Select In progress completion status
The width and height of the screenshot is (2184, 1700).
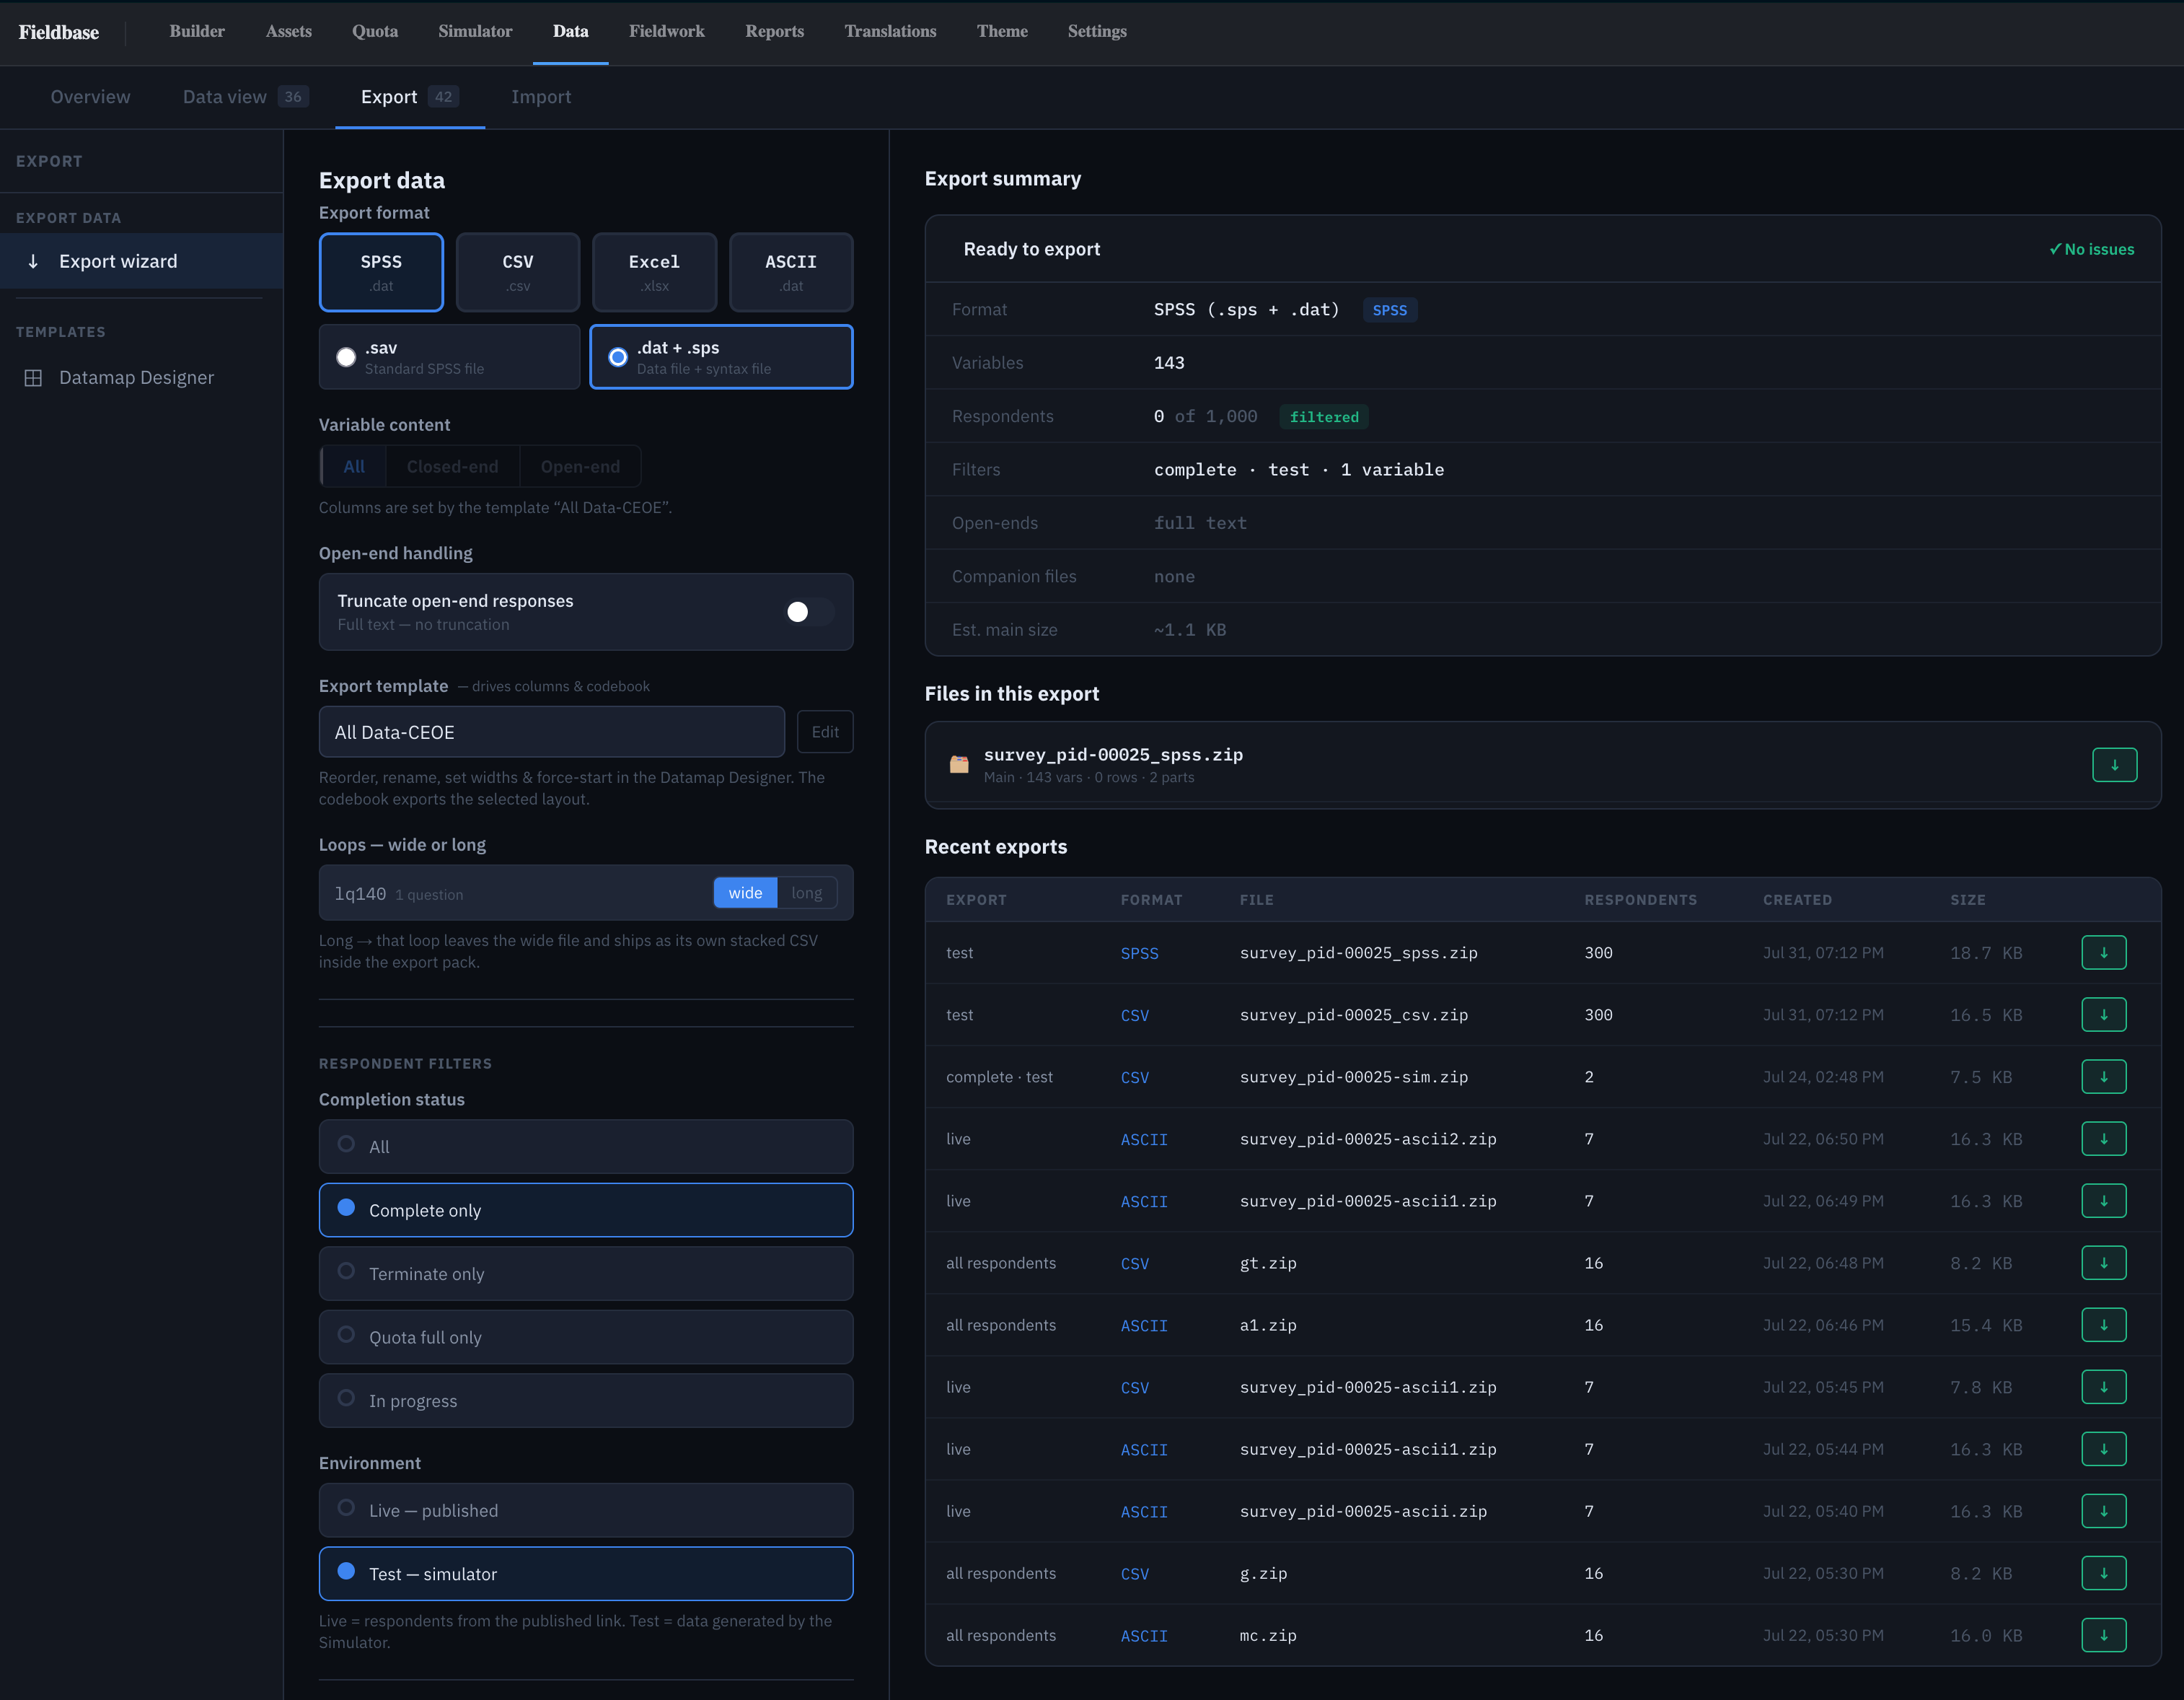click(586, 1401)
